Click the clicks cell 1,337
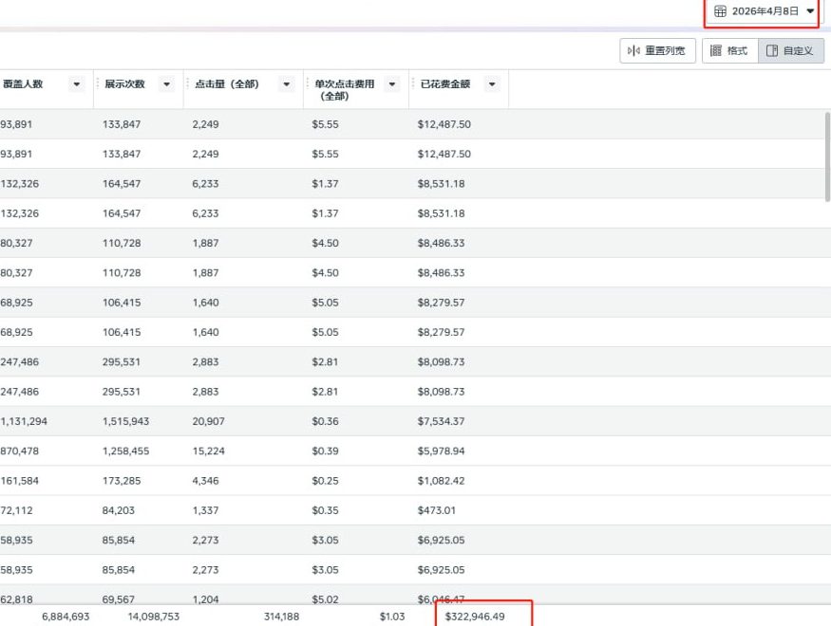Image resolution: width=831 pixels, height=626 pixels. 205,510
